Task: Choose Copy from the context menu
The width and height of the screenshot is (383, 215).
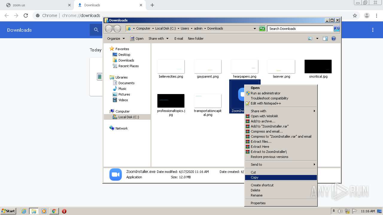Action: 281,177
